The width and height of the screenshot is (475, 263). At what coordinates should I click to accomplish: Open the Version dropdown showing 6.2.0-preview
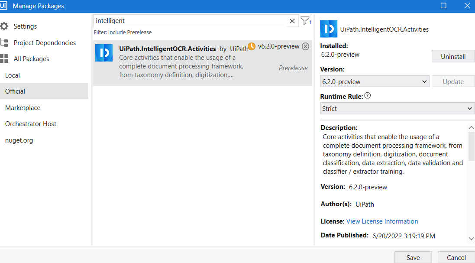(x=375, y=81)
